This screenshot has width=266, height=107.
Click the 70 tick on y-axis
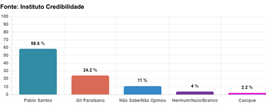tap(6, 40)
